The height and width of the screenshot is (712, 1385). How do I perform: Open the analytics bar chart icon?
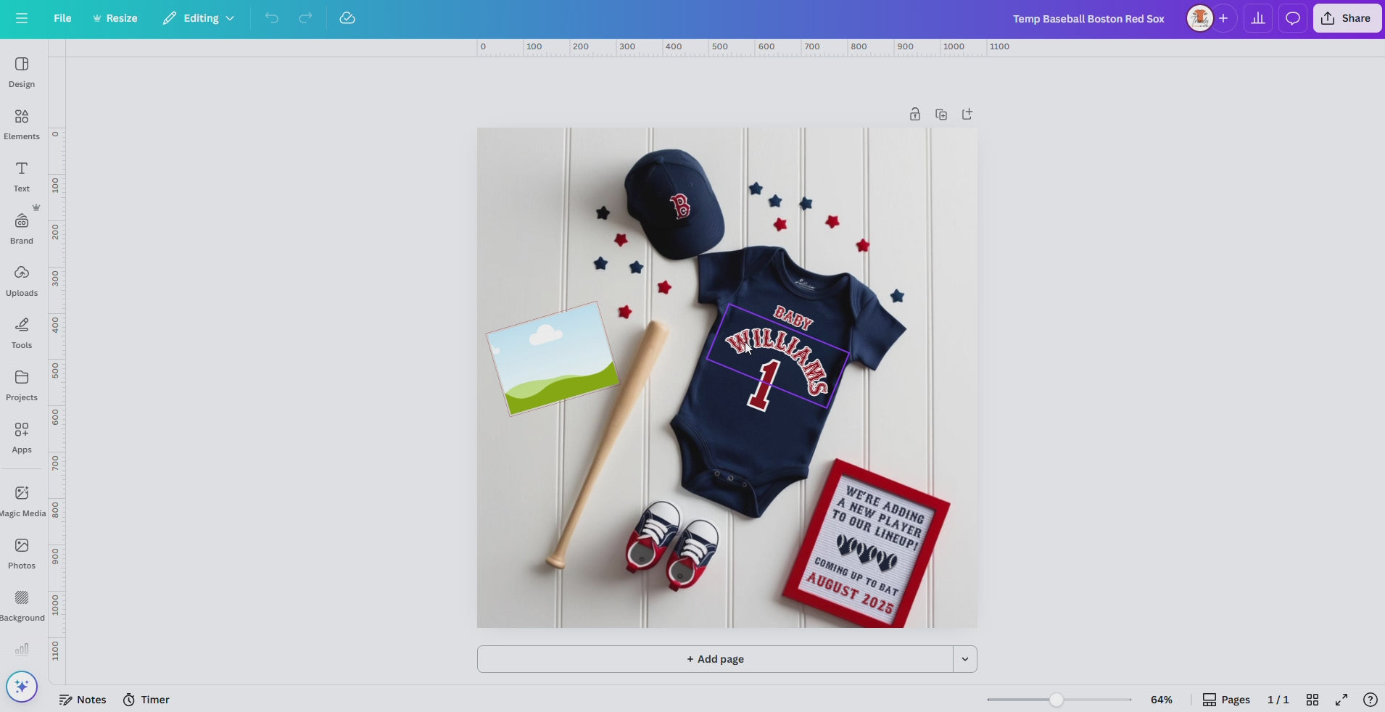(1258, 18)
